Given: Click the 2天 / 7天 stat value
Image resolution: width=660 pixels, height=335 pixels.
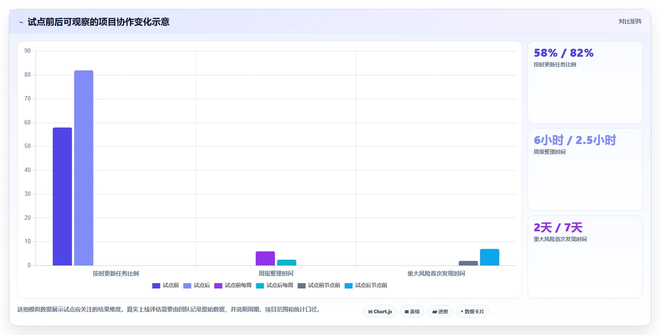Looking at the screenshot, I should tap(558, 227).
